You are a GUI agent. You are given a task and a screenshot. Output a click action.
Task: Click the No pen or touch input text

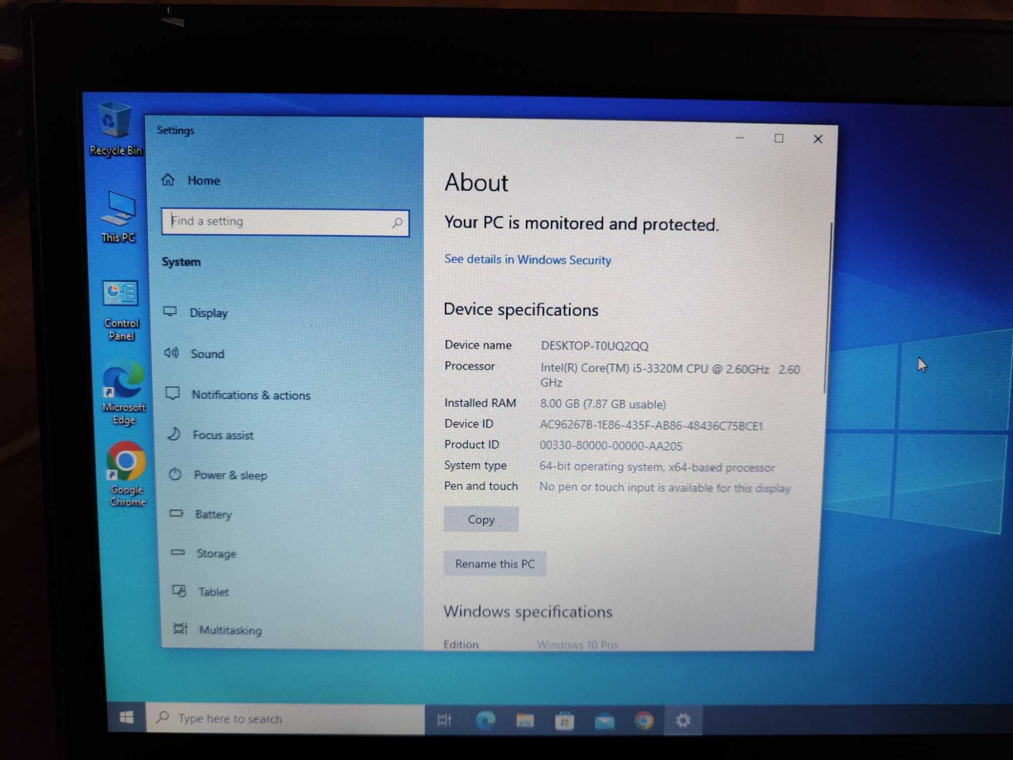point(665,487)
